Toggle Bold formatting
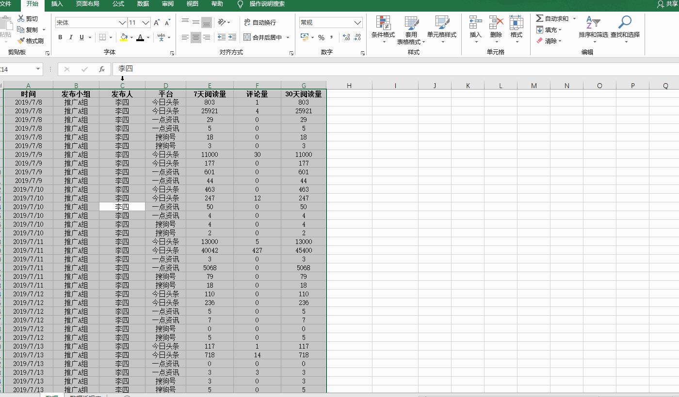Image resolution: width=679 pixels, height=397 pixels. click(x=60, y=37)
